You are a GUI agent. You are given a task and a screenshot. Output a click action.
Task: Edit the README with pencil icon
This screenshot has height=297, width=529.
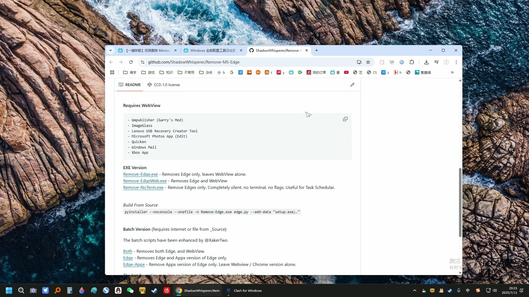pos(352,85)
